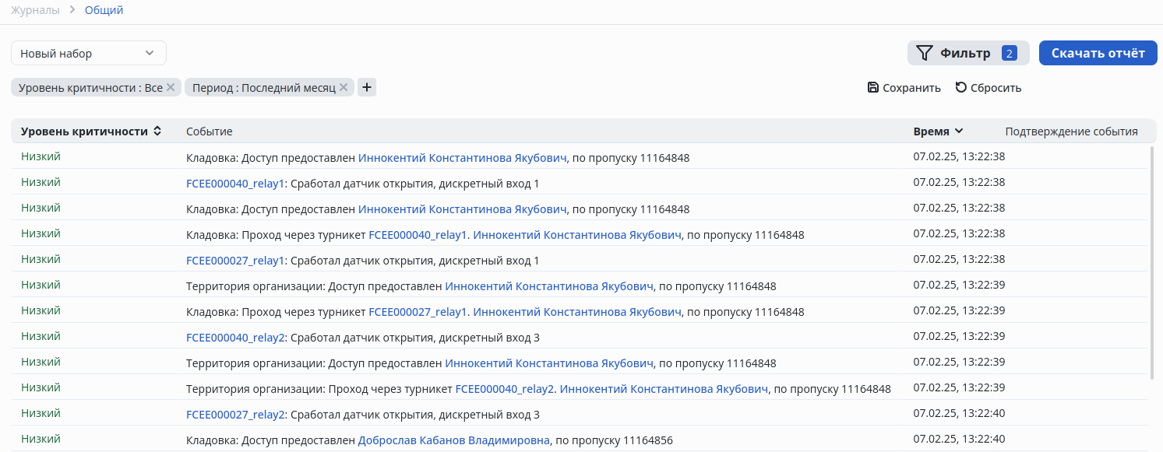Open FCEE000040_relay1 sensor event link

click(236, 184)
